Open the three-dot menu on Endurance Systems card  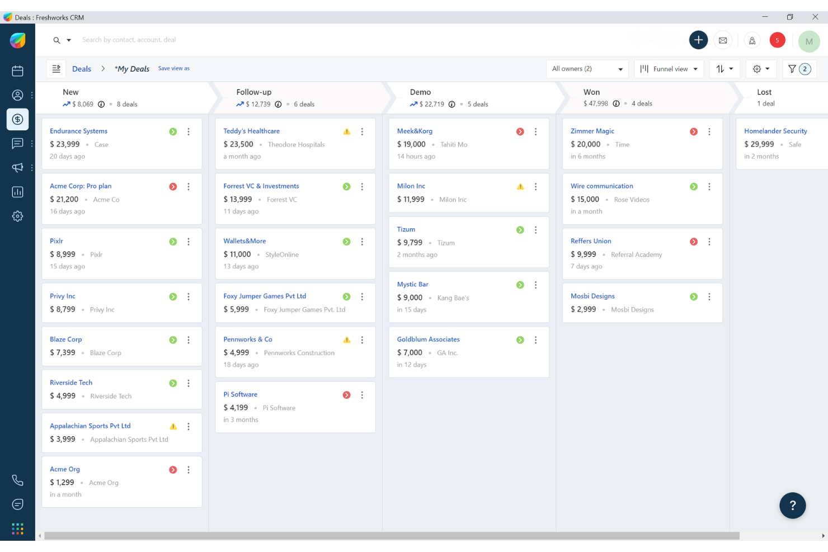(x=189, y=131)
